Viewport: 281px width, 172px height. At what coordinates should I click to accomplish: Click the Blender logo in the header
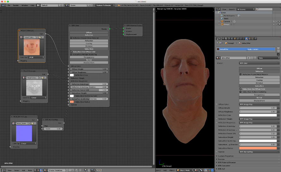(119, 5)
